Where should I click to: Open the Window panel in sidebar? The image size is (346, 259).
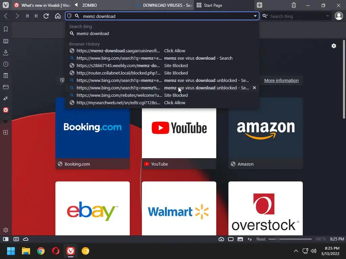point(6,87)
